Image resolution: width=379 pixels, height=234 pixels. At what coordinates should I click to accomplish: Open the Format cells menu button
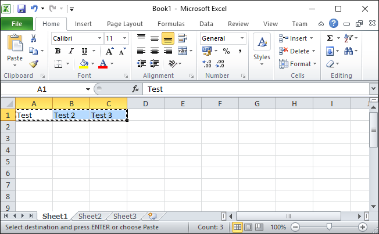298,64
